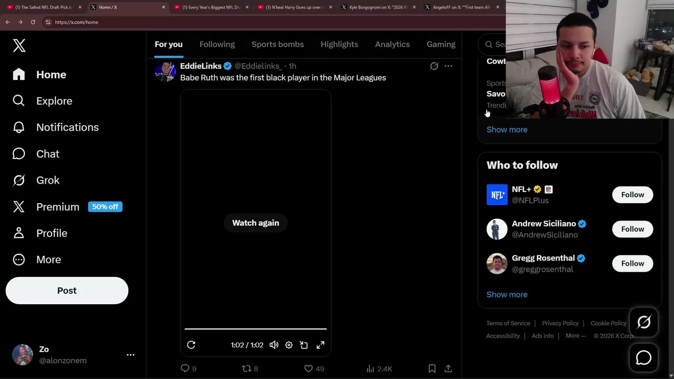
Task: Follow Gregg Rosenthal
Action: coord(632,263)
